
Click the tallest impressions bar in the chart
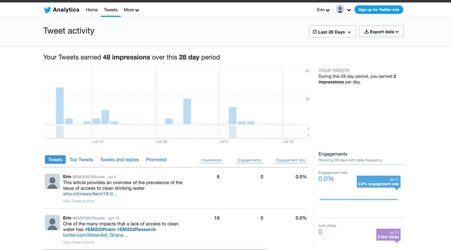coord(60,106)
